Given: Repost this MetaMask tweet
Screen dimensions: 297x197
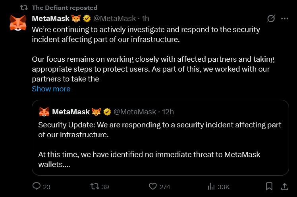Looking at the screenshot, I should [x=95, y=186].
